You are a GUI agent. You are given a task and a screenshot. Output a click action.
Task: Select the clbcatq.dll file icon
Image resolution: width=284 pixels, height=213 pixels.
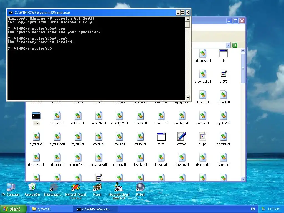point(202,95)
